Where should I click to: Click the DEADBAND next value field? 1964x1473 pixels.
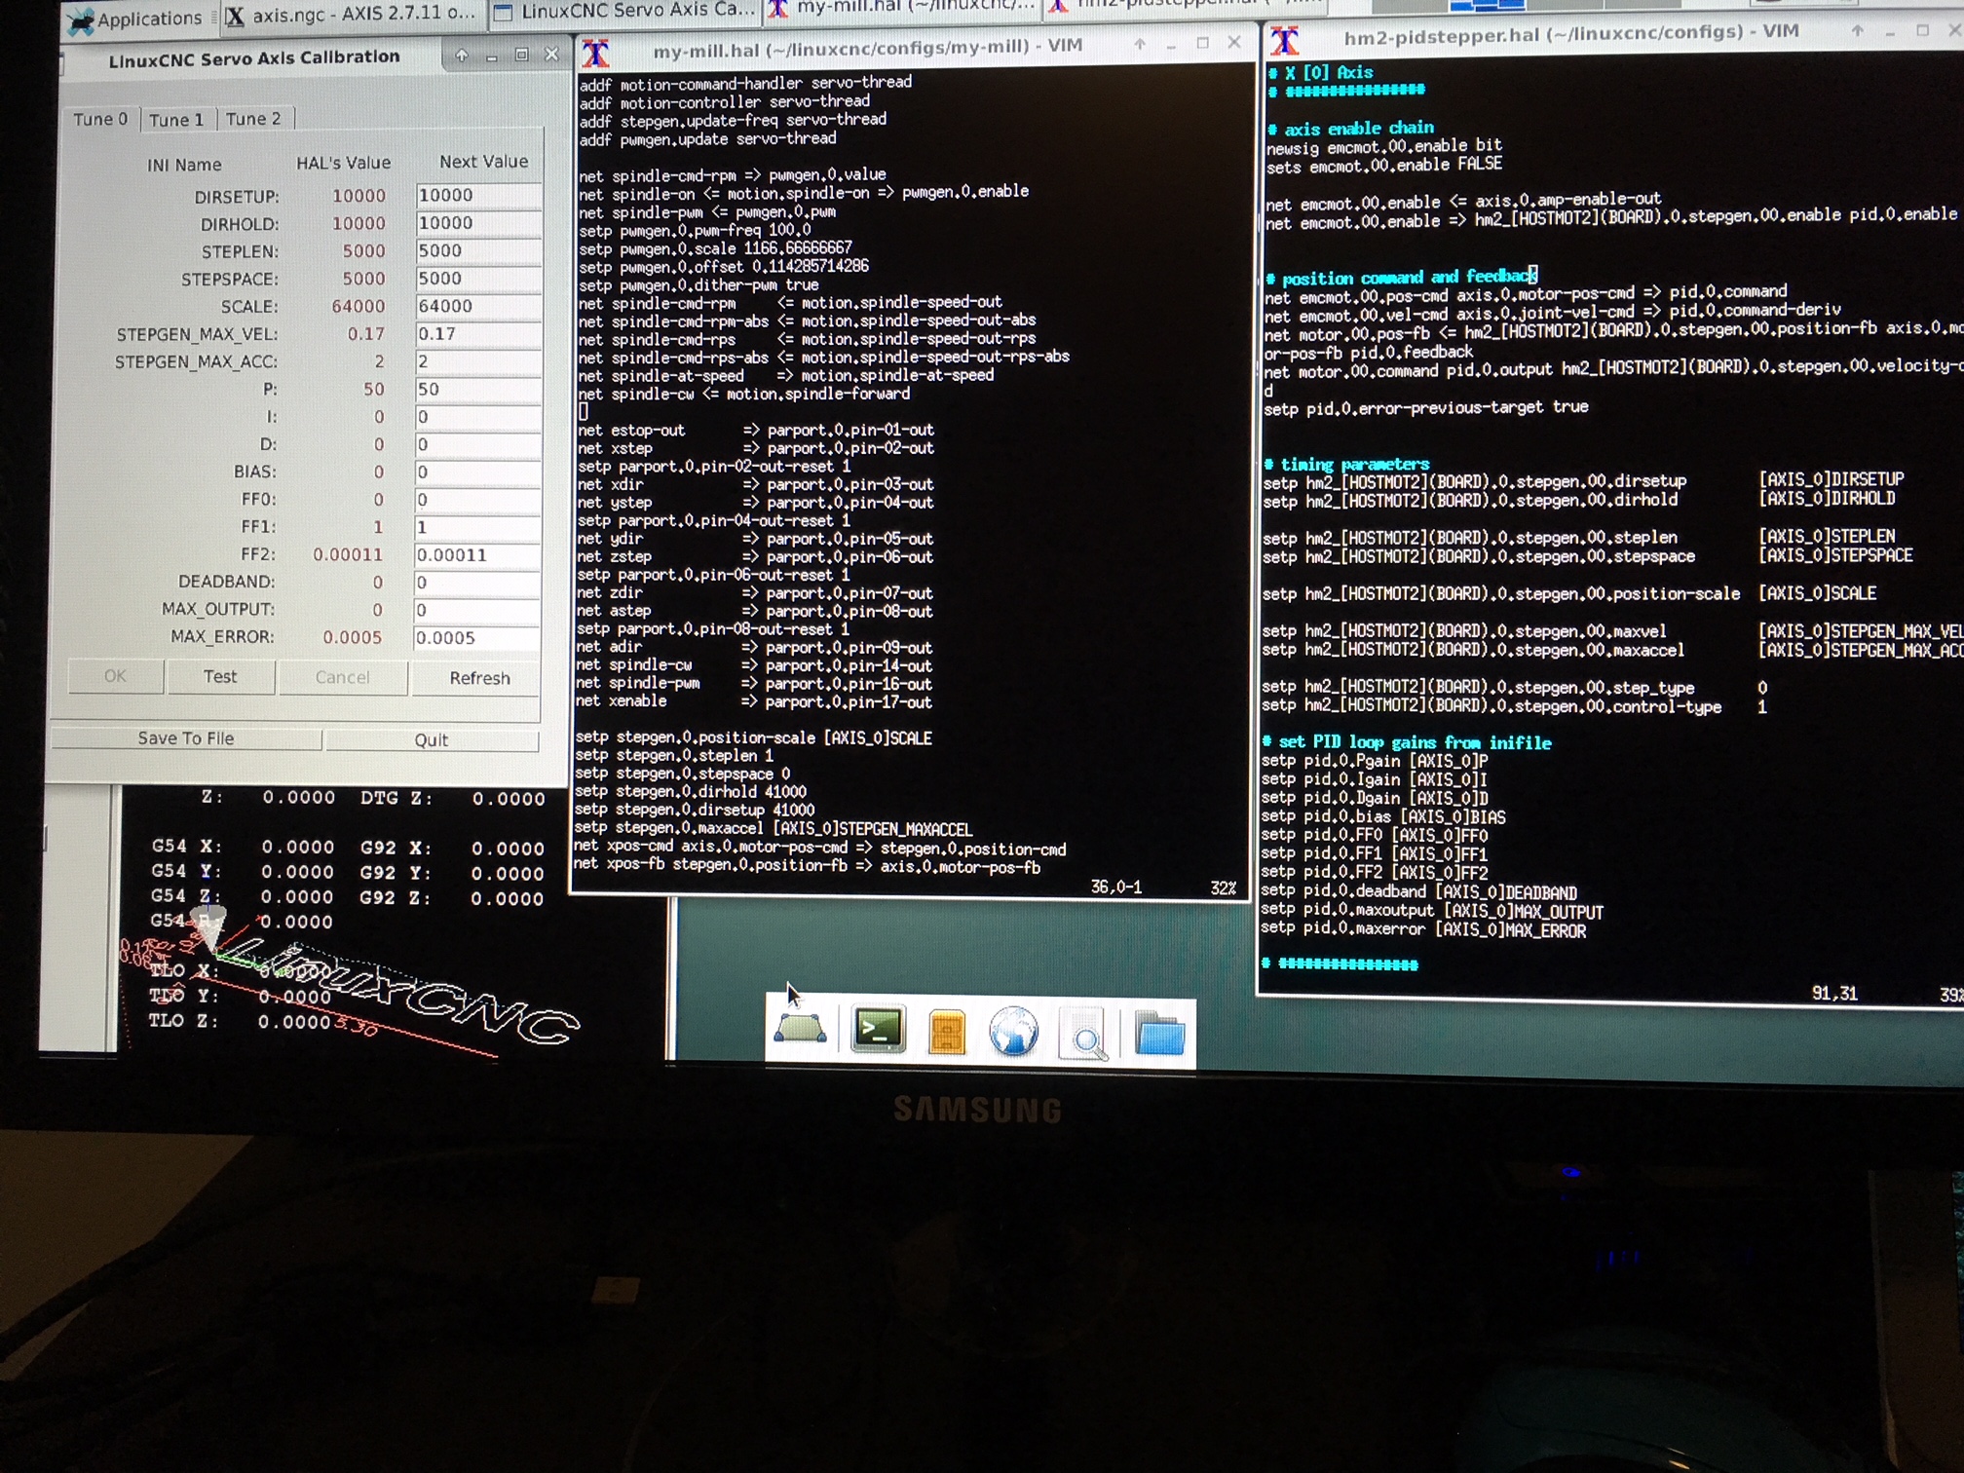tap(477, 583)
